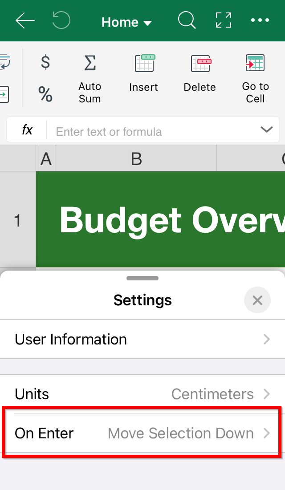Select the Budget Overview title cell
The image size is (285, 490).
coord(160,220)
